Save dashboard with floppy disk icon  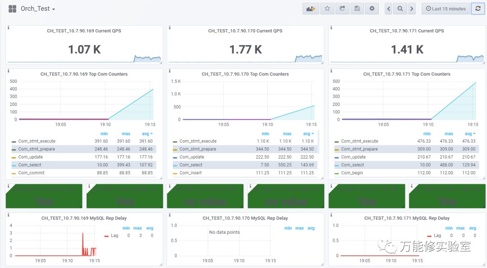click(x=357, y=9)
